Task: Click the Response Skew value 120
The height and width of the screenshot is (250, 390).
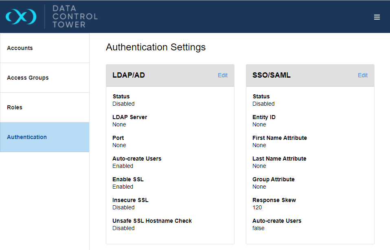Action: (x=257, y=207)
